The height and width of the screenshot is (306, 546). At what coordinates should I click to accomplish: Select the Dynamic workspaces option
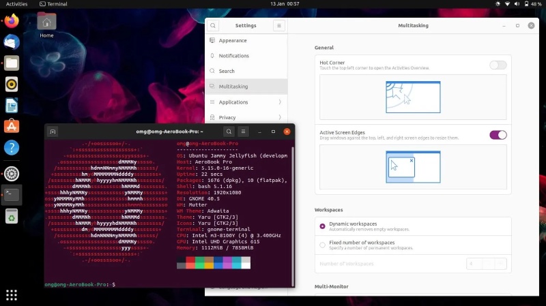click(x=323, y=226)
